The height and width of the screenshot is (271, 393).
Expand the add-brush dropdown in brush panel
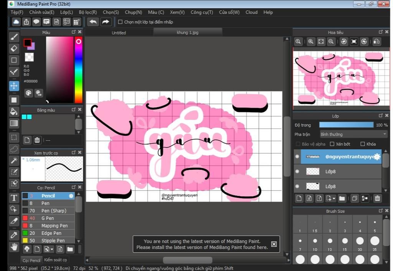(52, 249)
